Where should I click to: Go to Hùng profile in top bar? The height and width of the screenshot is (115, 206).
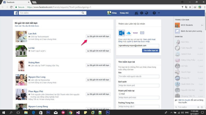coord(112,13)
